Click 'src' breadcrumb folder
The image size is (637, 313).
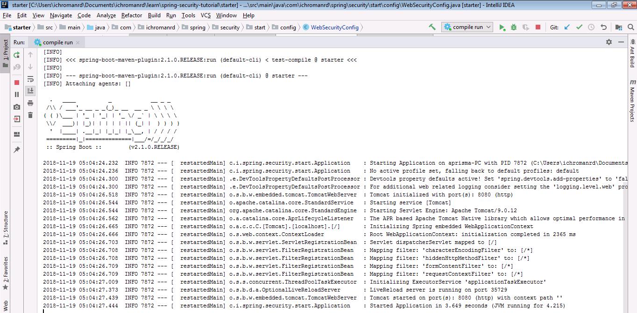pos(45,27)
